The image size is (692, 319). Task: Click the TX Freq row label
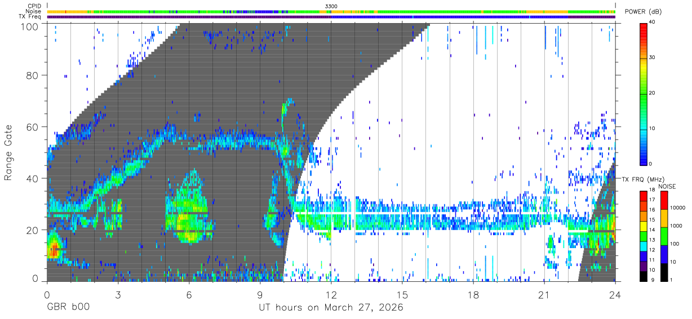tap(29, 17)
